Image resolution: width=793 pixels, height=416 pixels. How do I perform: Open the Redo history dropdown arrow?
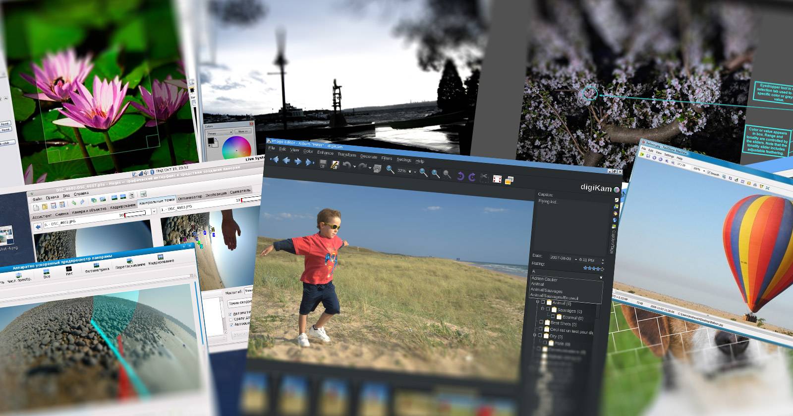(370, 168)
